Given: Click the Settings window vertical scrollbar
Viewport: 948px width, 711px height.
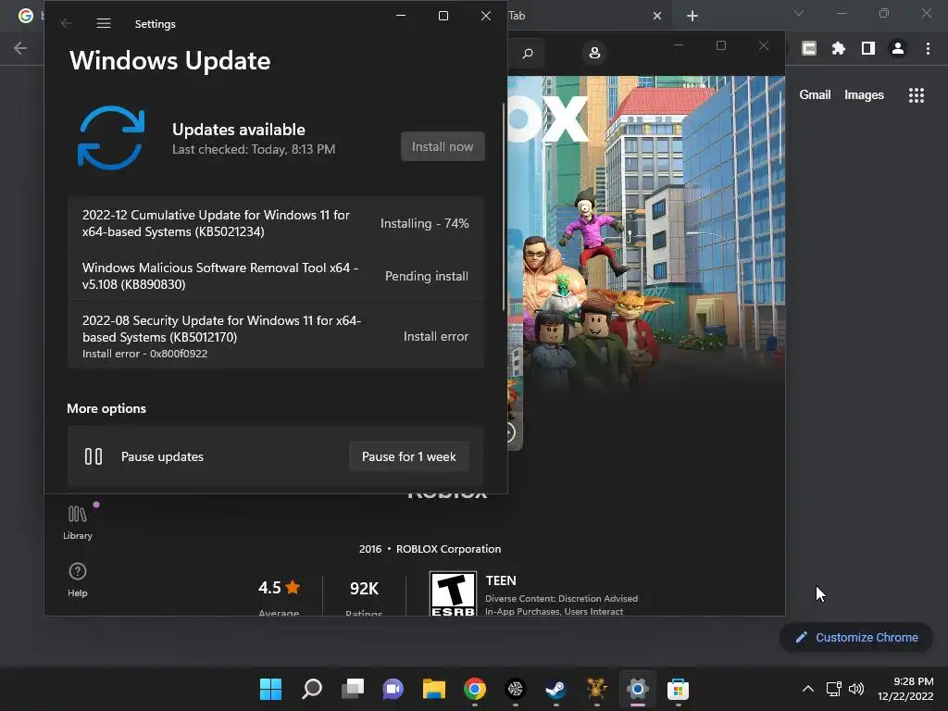Looking at the screenshot, I should click(x=503, y=206).
